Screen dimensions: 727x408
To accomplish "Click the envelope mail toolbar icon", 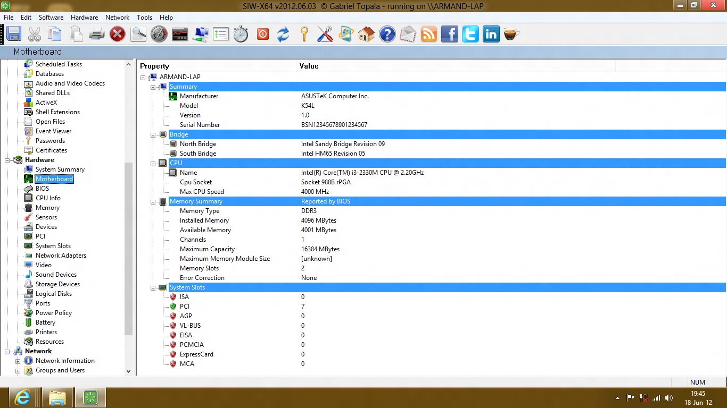I will (408, 35).
